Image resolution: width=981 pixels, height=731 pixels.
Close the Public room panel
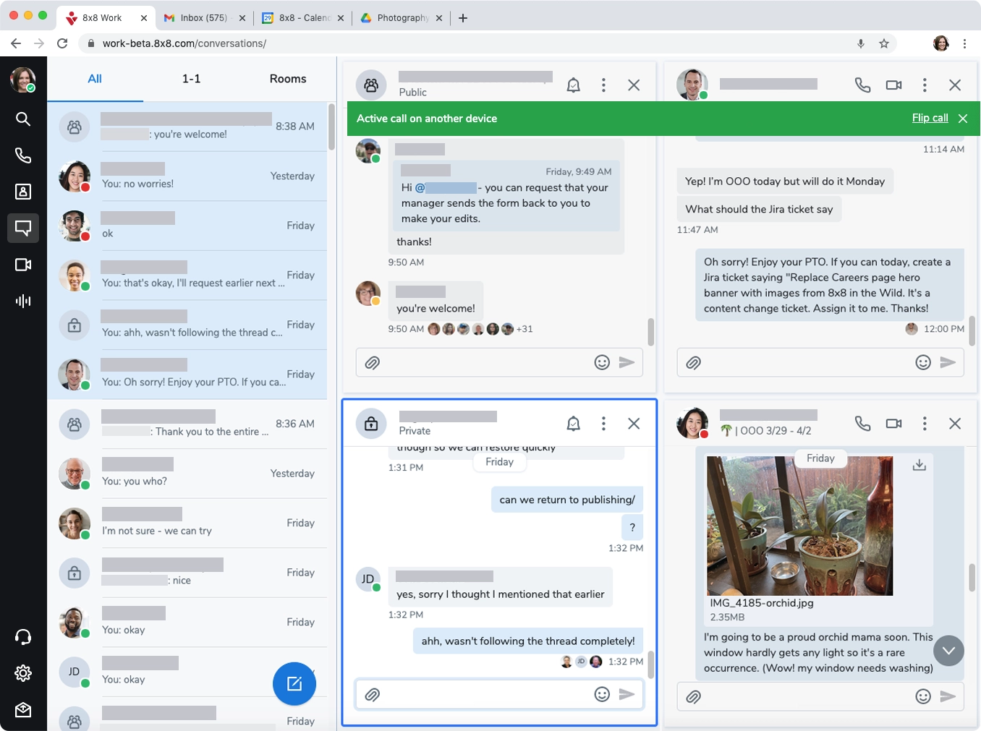[634, 85]
